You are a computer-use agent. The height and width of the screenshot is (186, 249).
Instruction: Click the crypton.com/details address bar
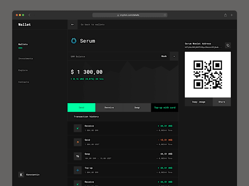point(130,15)
